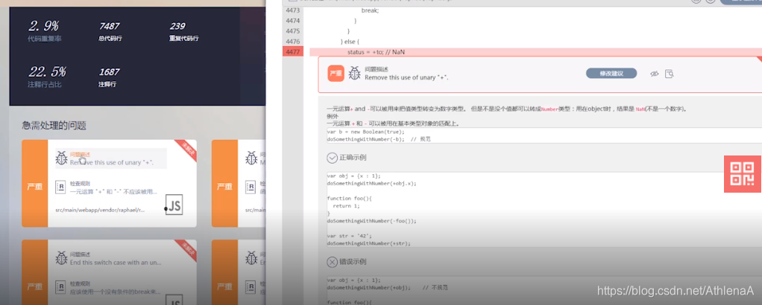The image size is (762, 305).
Task: Click the R rule icon on the switch case card
Action: pyautogui.click(x=60, y=286)
